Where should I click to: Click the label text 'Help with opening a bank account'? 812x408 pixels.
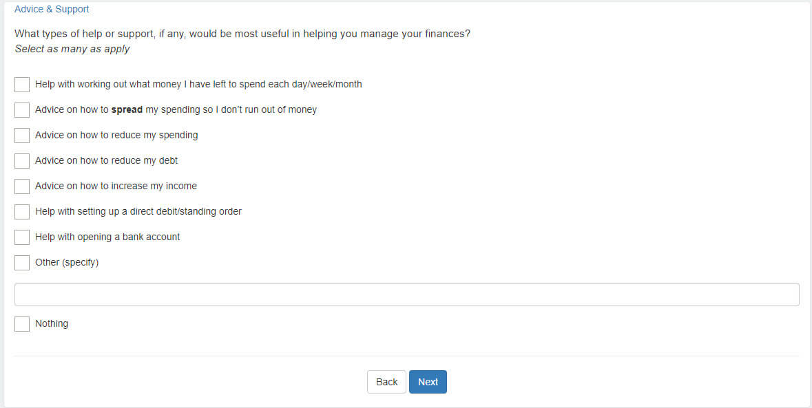coord(107,237)
